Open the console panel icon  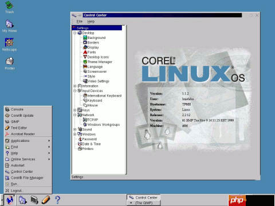(x=34, y=200)
